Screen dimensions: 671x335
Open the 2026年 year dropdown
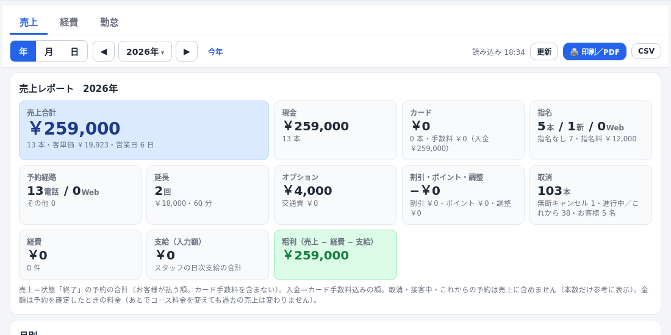pos(145,52)
